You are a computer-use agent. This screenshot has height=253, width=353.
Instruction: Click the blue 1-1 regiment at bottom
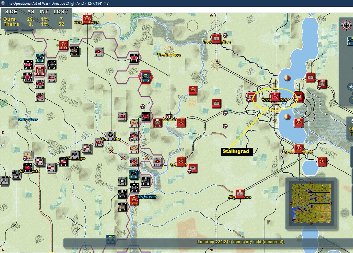111,239
